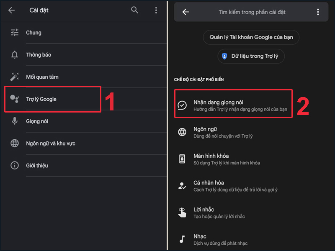This screenshot has height=251, width=335.
Task: Tap the back arrow beside Cài đặt
Action: pyautogui.click(x=12, y=10)
